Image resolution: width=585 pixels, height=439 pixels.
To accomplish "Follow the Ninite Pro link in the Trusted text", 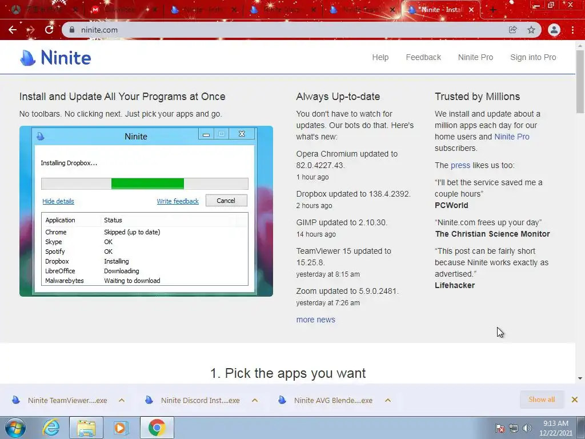I will pos(511,137).
